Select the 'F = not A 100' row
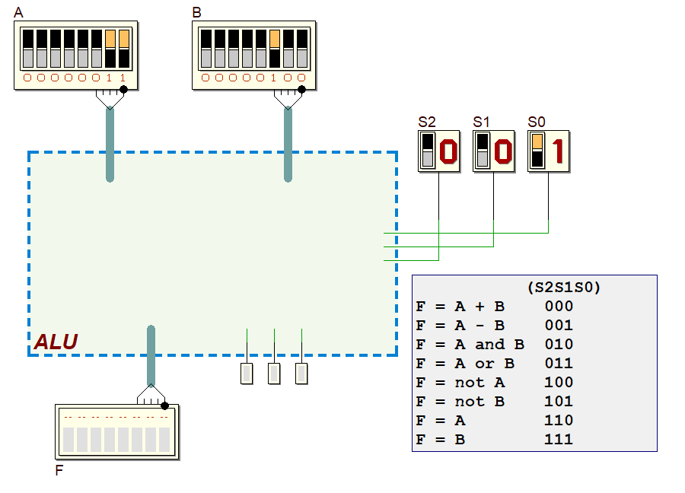The height and width of the screenshot is (493, 685). coord(495,383)
